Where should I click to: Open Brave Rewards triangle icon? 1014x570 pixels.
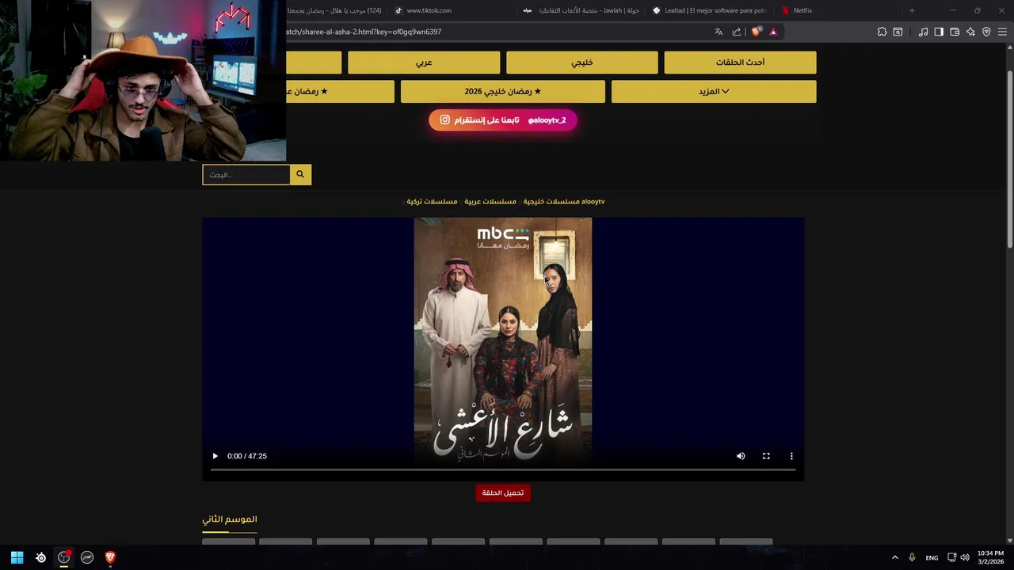[x=773, y=32]
